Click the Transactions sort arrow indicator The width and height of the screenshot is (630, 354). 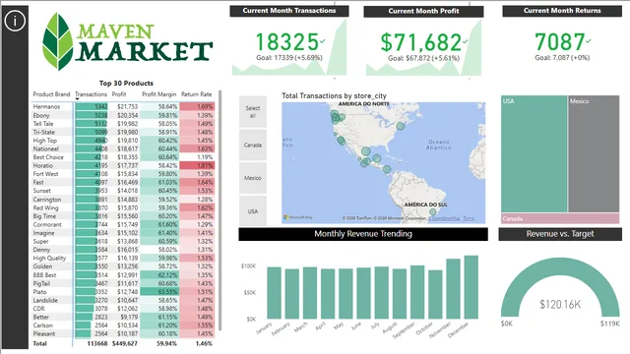click(77, 99)
